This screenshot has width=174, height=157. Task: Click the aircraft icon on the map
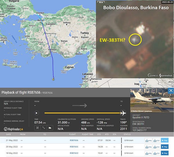pyautogui.click(x=53, y=79)
